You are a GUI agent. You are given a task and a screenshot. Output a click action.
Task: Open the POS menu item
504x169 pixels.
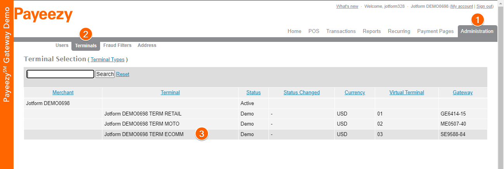[x=314, y=31]
